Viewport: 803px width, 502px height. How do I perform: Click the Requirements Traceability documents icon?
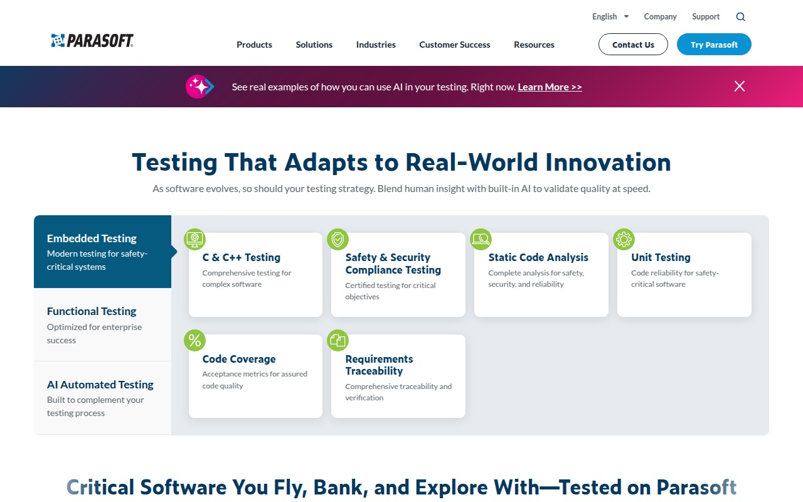click(x=338, y=340)
